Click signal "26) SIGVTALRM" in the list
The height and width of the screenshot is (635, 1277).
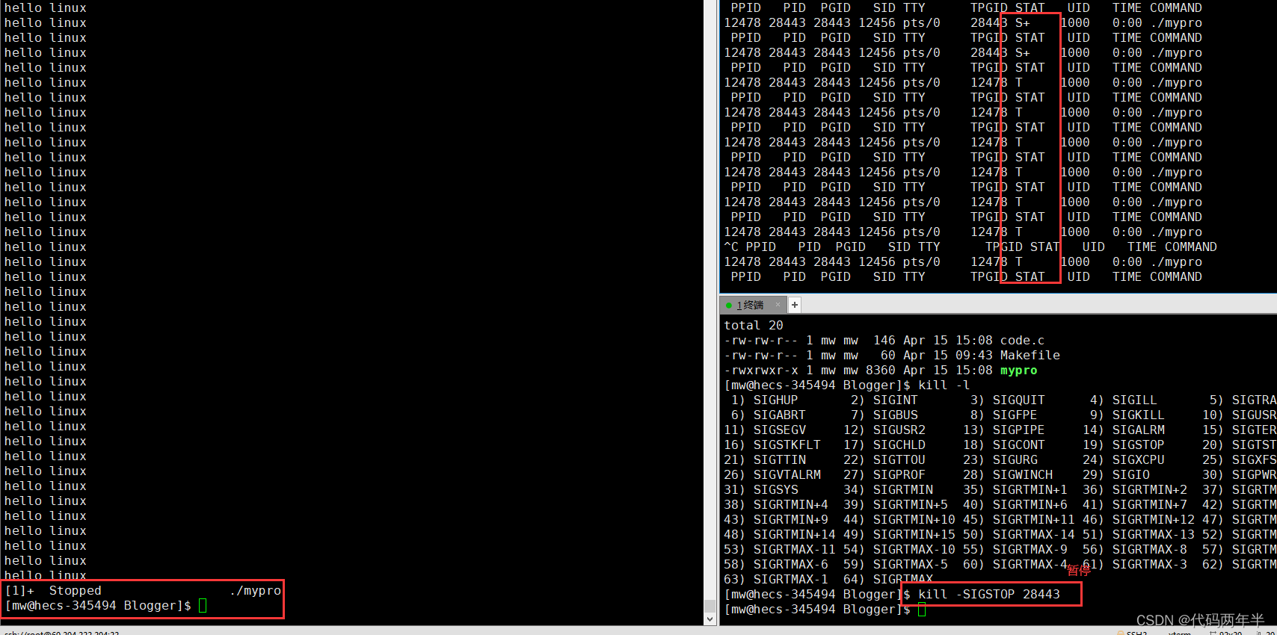tap(772, 475)
